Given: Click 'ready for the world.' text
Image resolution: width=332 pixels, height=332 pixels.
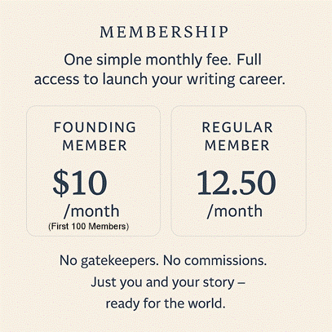Looking at the screenshot, I should (x=166, y=303).
